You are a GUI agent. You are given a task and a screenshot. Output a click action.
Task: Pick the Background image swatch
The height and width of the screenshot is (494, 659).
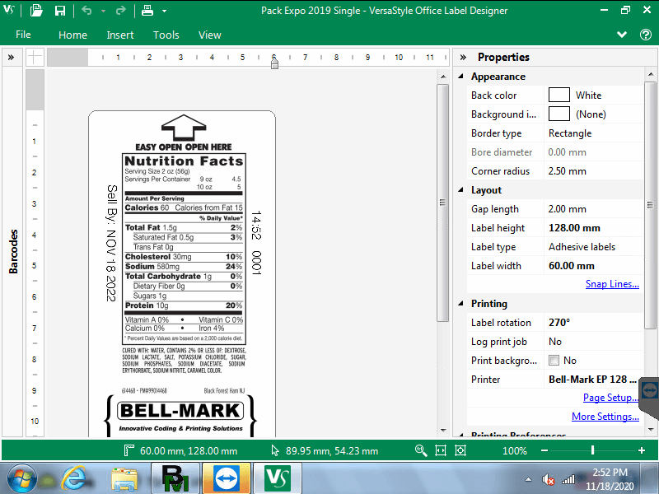coord(559,114)
